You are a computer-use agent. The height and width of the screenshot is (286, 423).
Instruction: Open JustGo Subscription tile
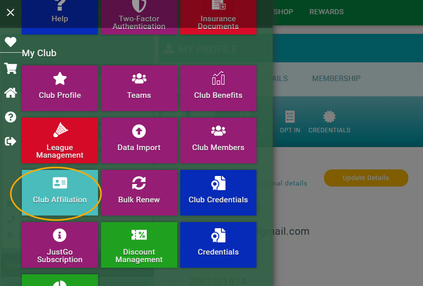click(x=60, y=245)
